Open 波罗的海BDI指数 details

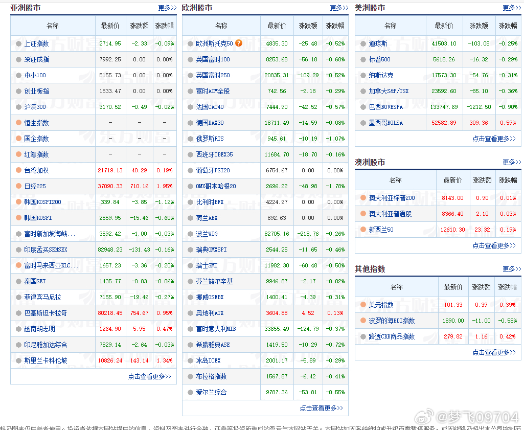pyautogui.click(x=392, y=321)
